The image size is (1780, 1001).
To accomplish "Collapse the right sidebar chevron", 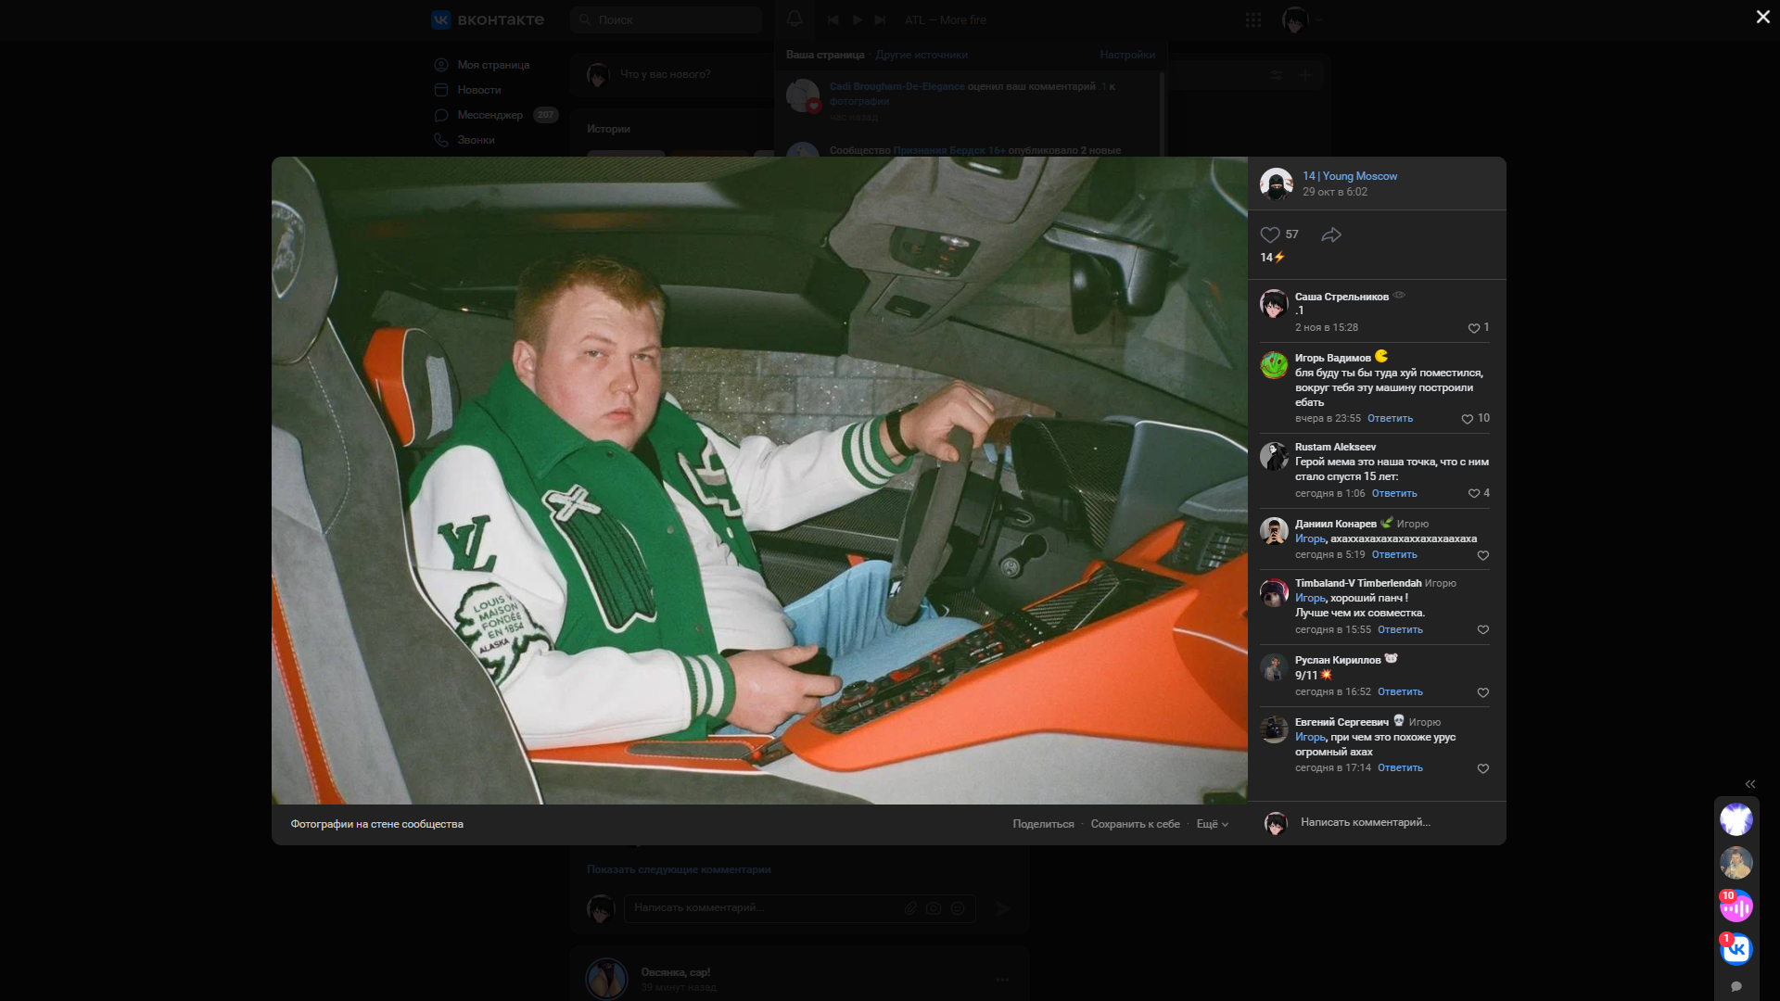I will 1750,784.
